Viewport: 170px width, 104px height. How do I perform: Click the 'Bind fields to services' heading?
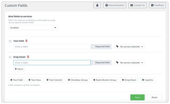[20, 17]
